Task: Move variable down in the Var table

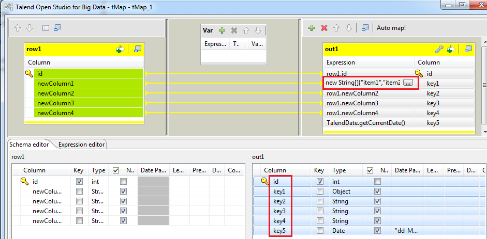Action: point(258,30)
